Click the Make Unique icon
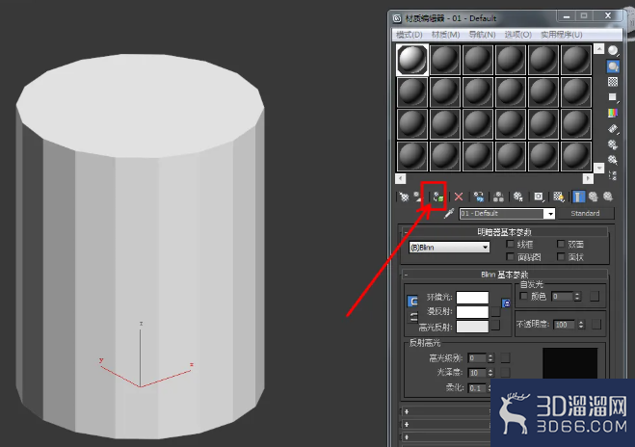This screenshot has height=447, width=635. (498, 197)
